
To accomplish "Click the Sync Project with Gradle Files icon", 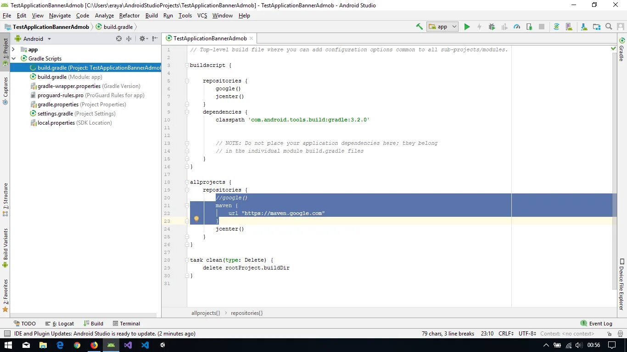I will [556, 27].
